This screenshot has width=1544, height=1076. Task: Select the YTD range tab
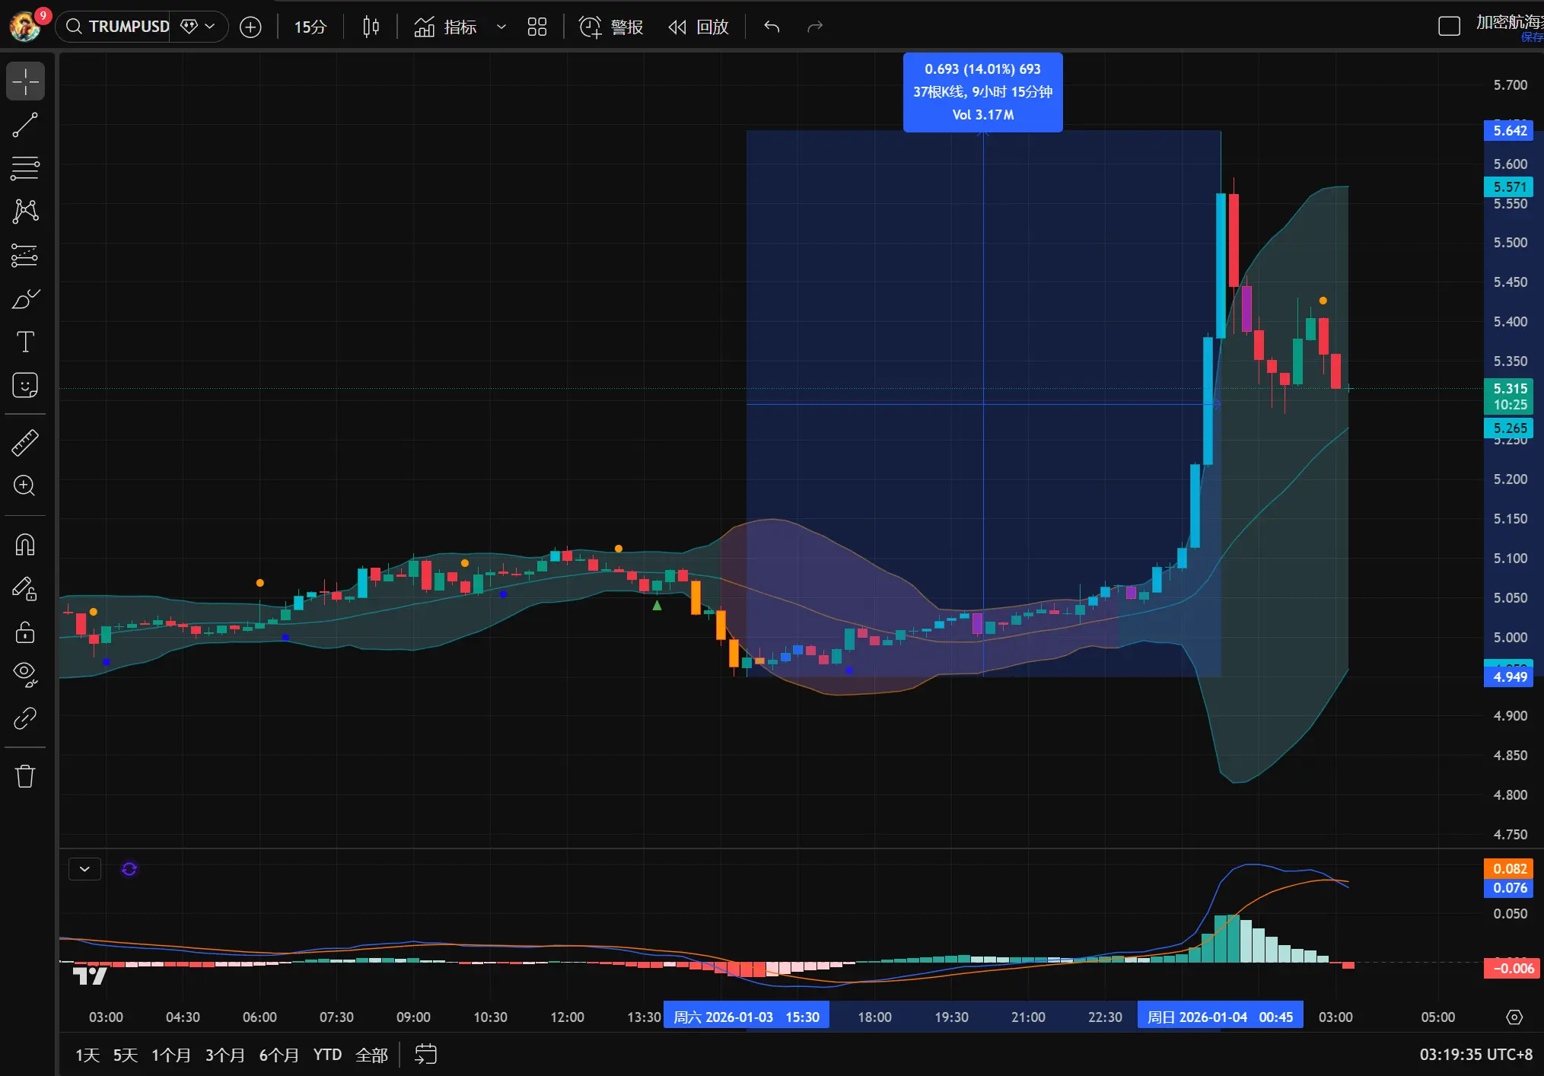click(x=327, y=1055)
